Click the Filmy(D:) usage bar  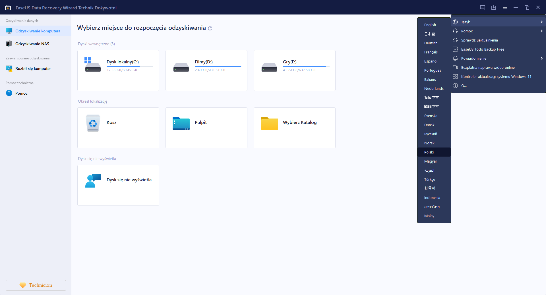(x=218, y=67)
